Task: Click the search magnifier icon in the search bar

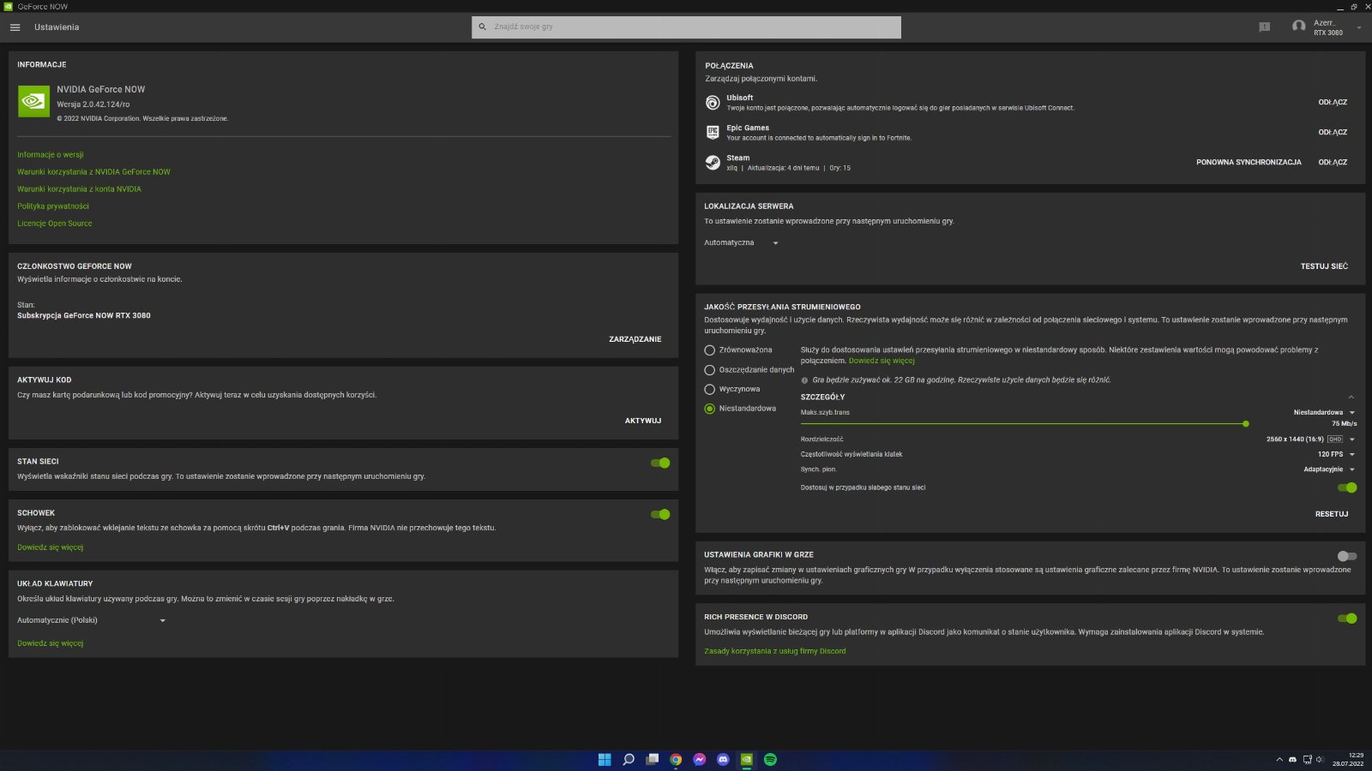Action: click(x=483, y=27)
